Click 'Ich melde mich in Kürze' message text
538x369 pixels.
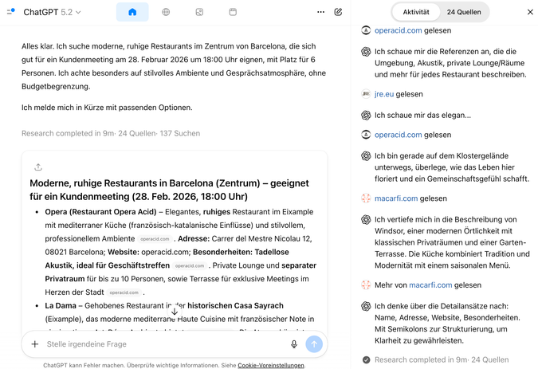point(107,108)
